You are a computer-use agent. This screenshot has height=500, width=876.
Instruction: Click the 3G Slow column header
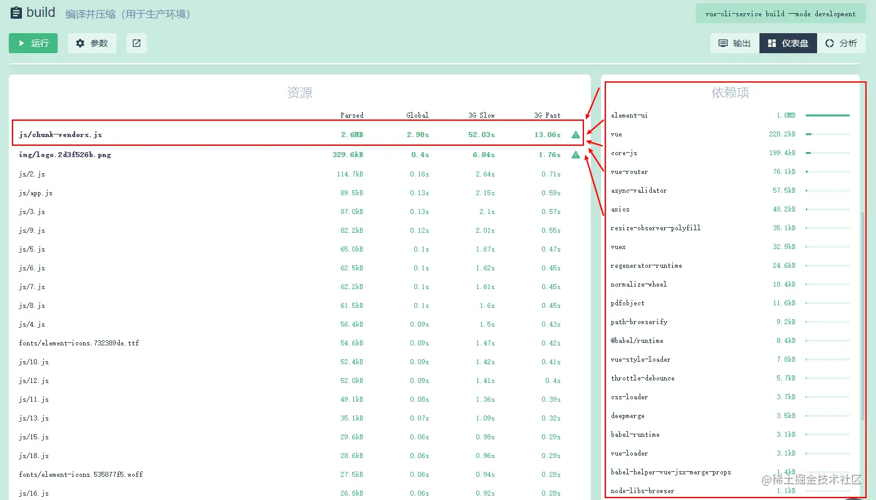[481, 115]
